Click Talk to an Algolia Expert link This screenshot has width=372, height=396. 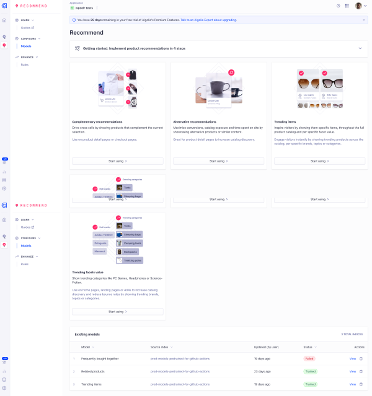(x=207, y=20)
